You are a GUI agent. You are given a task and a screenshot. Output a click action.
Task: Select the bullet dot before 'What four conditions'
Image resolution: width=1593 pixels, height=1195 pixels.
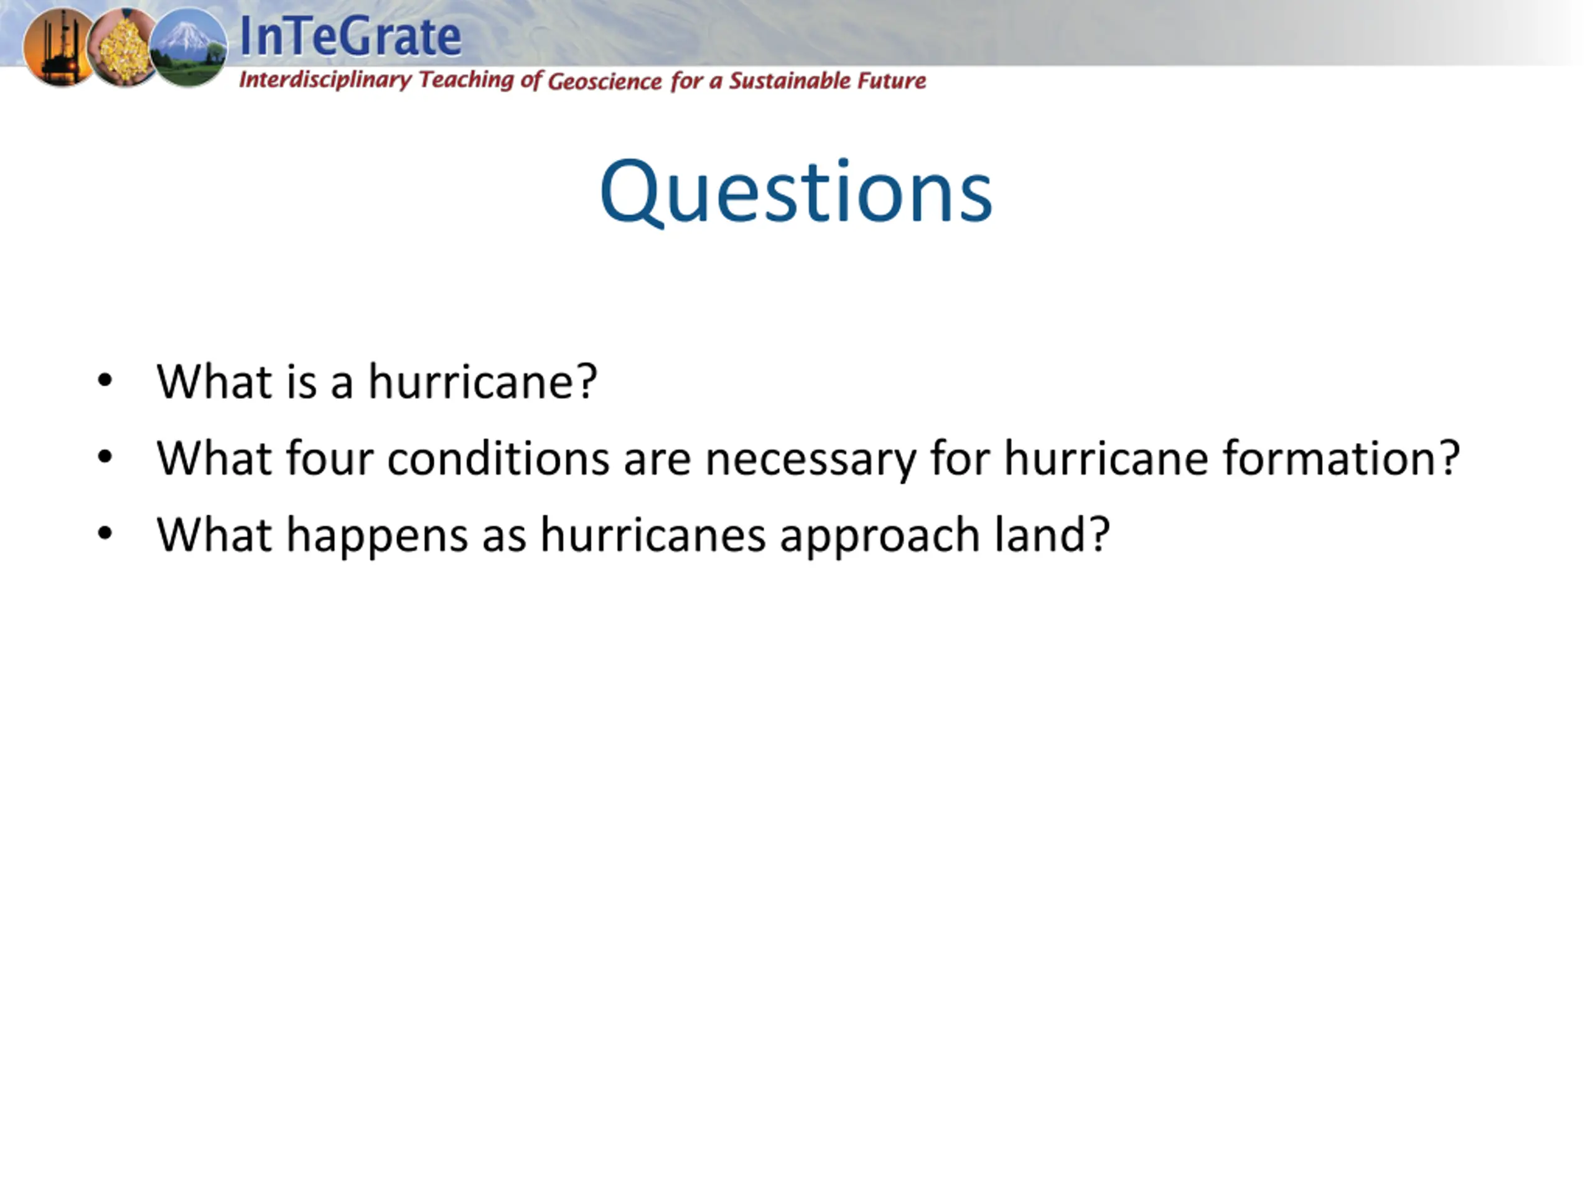(105, 457)
